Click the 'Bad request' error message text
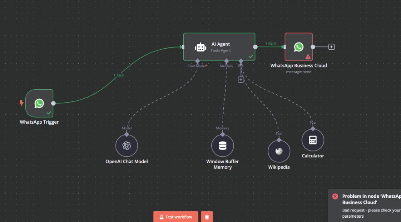 point(371,213)
